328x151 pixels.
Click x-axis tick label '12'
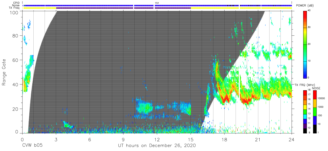[x=157, y=139]
